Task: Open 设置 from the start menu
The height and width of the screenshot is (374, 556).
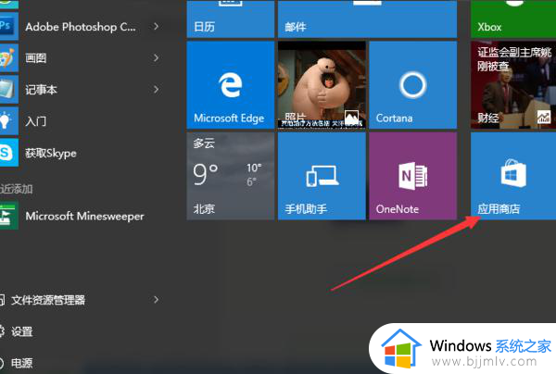Action: point(22,331)
